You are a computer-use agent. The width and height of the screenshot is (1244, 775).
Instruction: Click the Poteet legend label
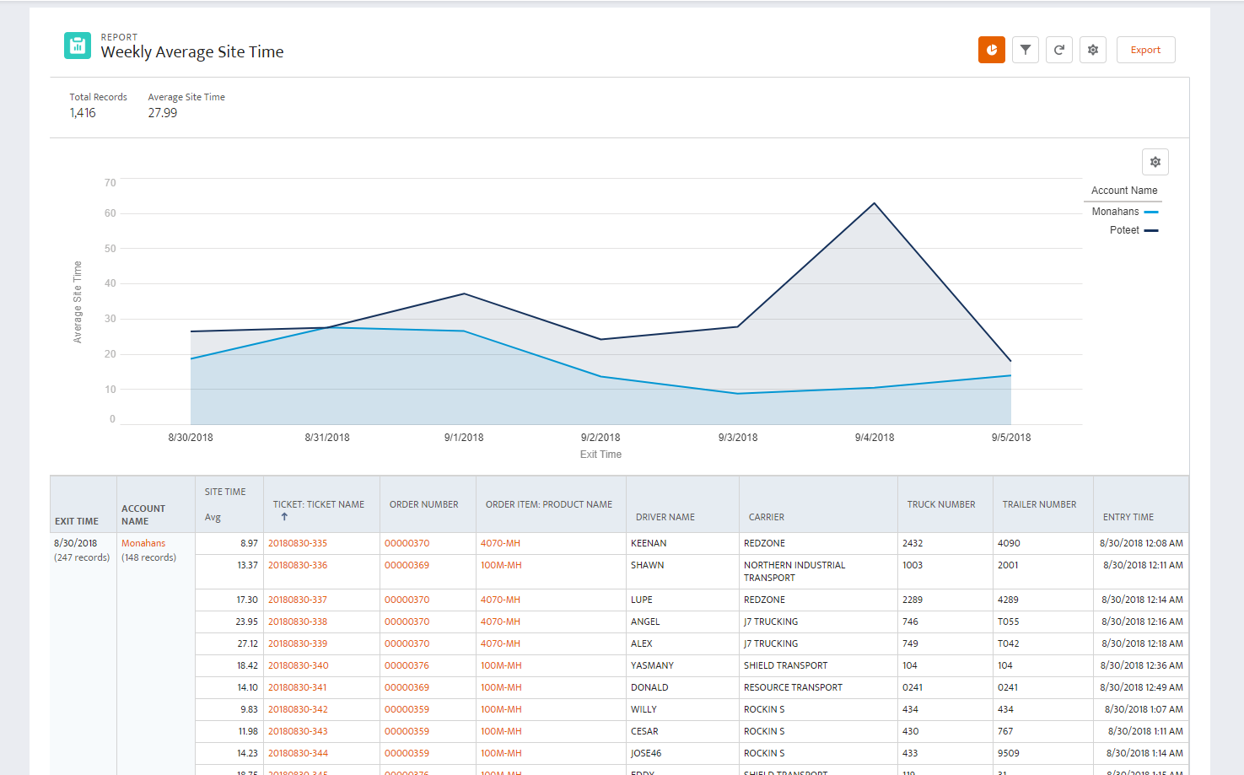(1124, 230)
